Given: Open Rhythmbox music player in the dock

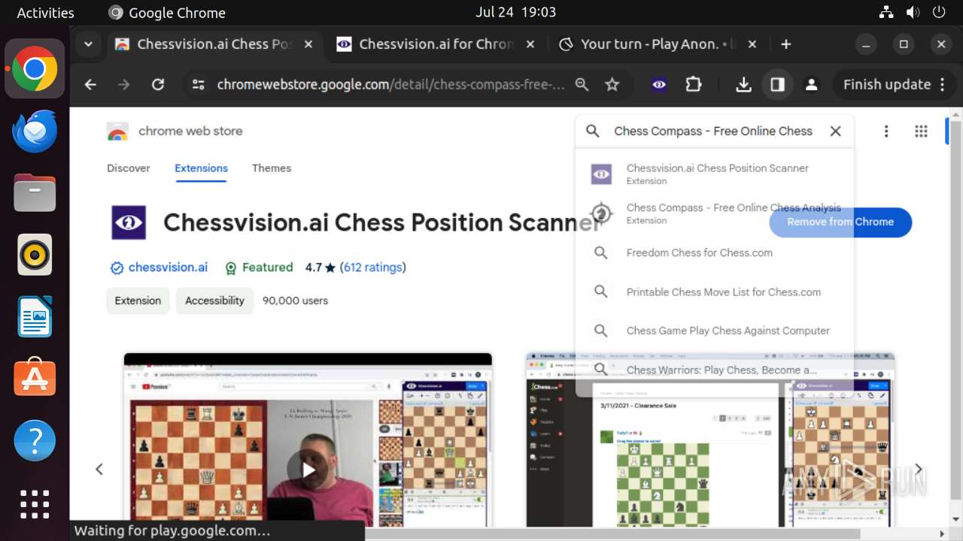Looking at the screenshot, I should point(35,255).
